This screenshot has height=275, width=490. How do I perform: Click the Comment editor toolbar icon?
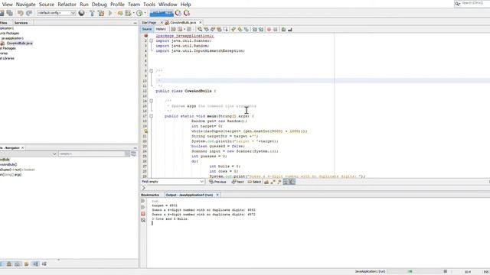[283, 29]
